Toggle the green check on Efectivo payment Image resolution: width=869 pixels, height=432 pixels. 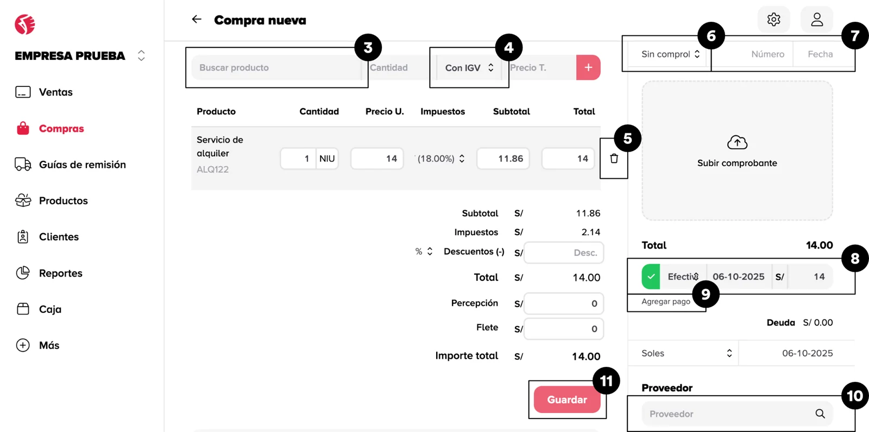[x=651, y=277]
